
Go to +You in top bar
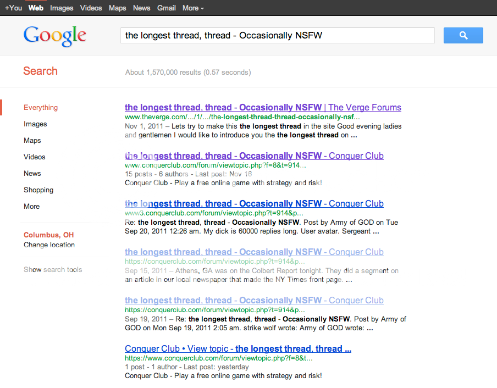13,8
